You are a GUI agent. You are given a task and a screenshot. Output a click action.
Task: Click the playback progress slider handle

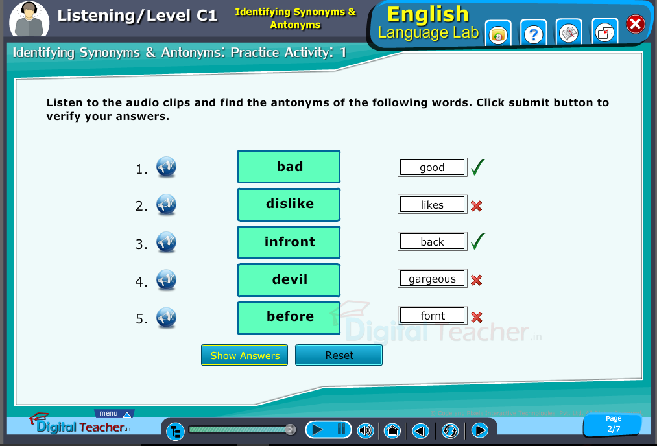click(290, 429)
